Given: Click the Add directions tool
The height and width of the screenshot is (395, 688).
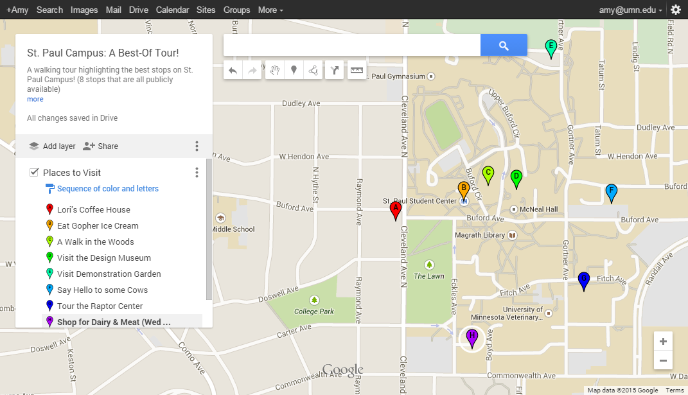Looking at the screenshot, I should click(334, 70).
